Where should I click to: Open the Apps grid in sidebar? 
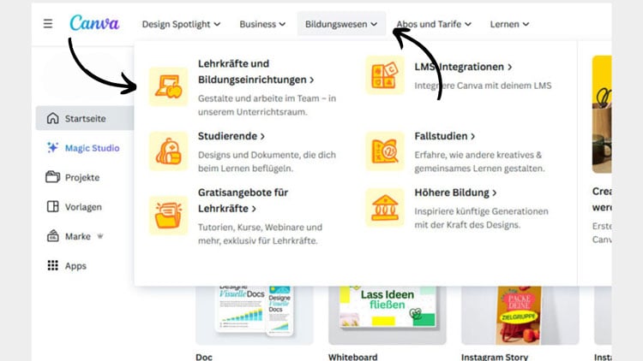[77, 266]
